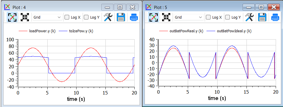Open plot setup tools in Plot 4
The image size is (283, 107).
tap(108, 17)
